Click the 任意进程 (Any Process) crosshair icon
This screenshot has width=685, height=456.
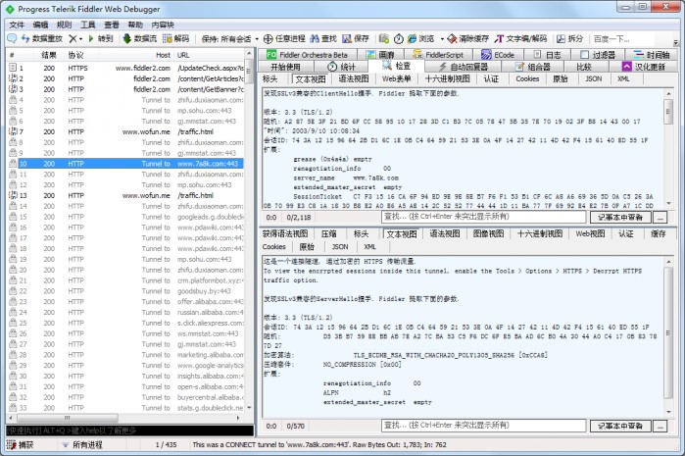coord(268,39)
